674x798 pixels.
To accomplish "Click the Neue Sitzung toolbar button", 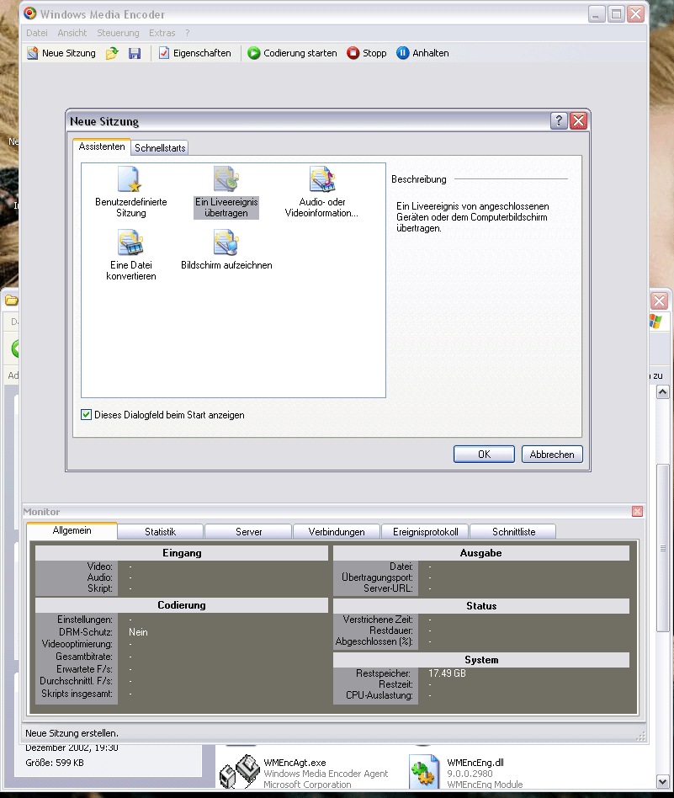I will (x=61, y=53).
